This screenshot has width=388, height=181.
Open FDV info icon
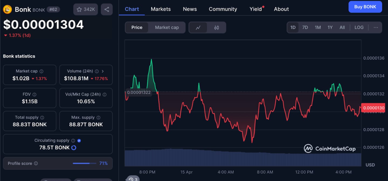point(34,95)
